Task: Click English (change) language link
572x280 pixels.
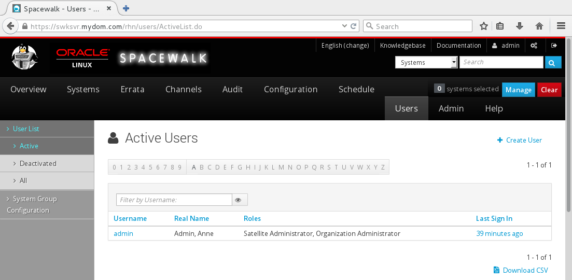Action: [x=345, y=46]
